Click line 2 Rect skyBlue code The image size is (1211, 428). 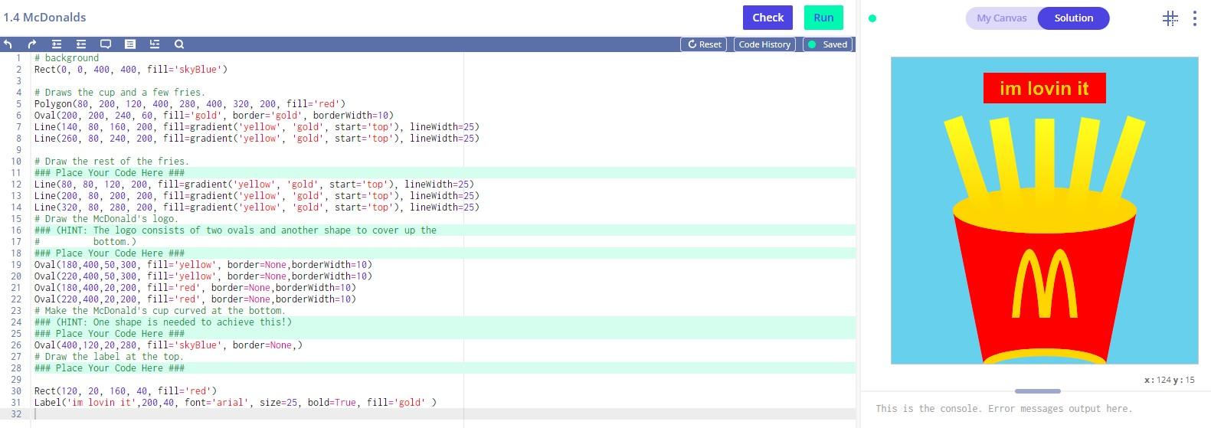[130, 70]
